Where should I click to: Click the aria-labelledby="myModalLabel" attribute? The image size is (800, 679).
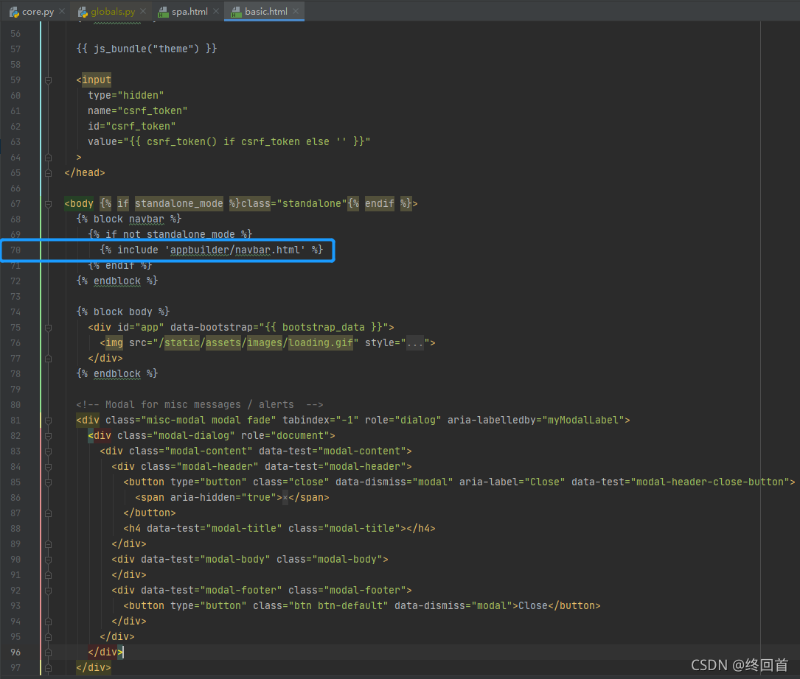click(536, 420)
